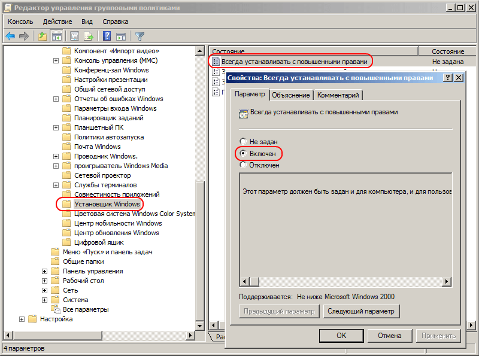Open Help via the blue question-mark icon

pyautogui.click(x=107, y=36)
